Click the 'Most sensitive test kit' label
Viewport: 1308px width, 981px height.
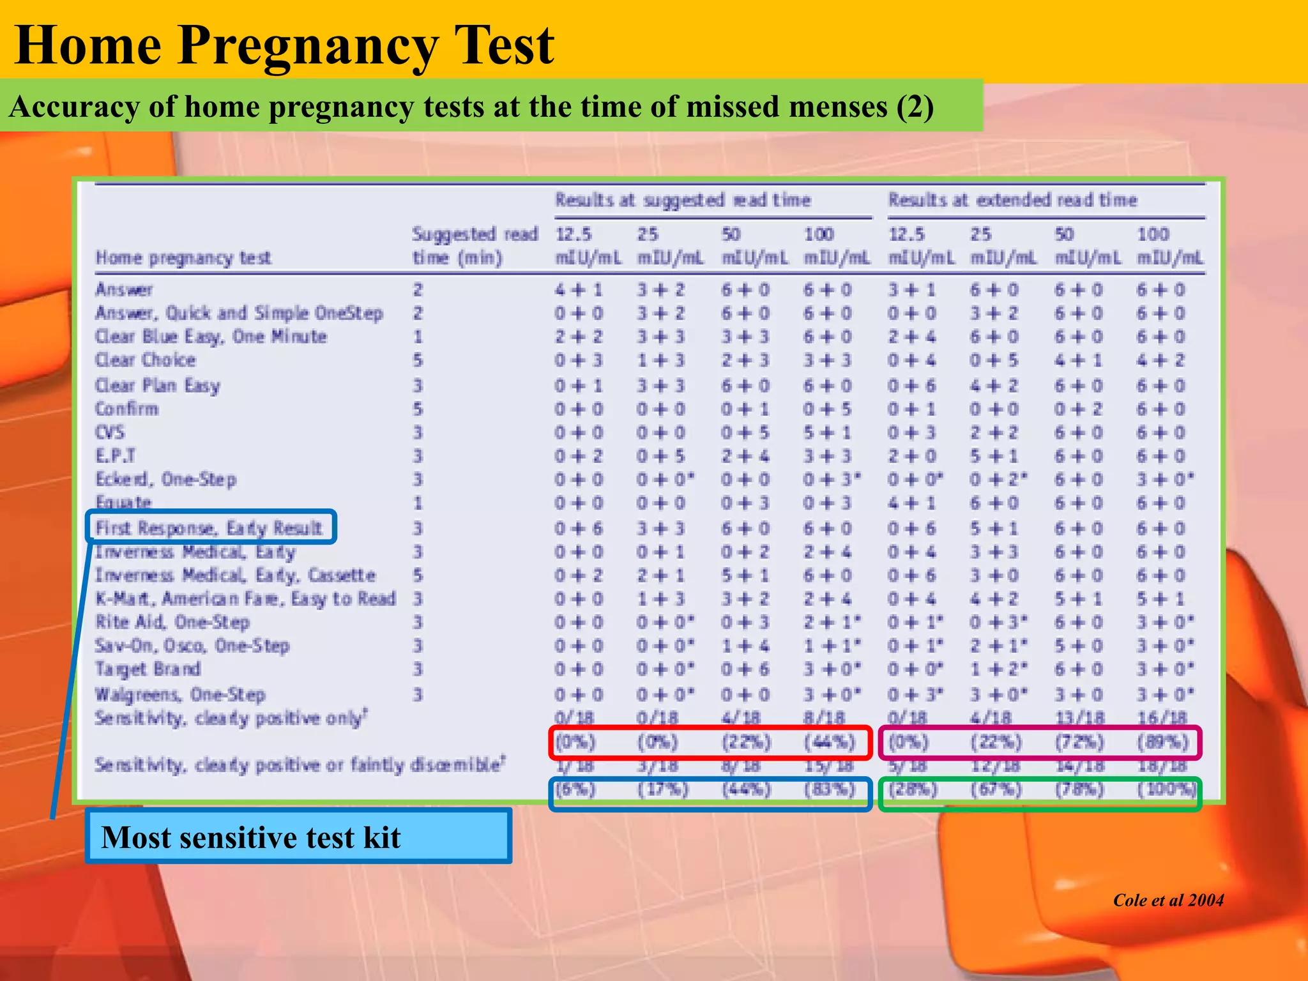point(251,837)
